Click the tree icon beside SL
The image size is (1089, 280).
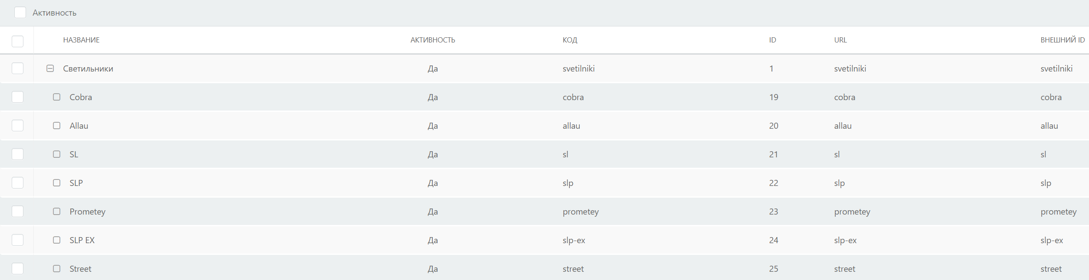point(57,154)
